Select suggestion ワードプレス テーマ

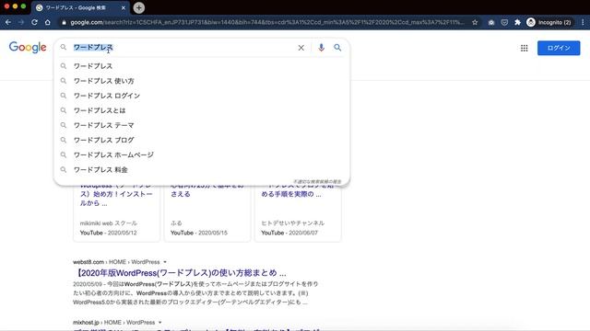tap(202, 125)
